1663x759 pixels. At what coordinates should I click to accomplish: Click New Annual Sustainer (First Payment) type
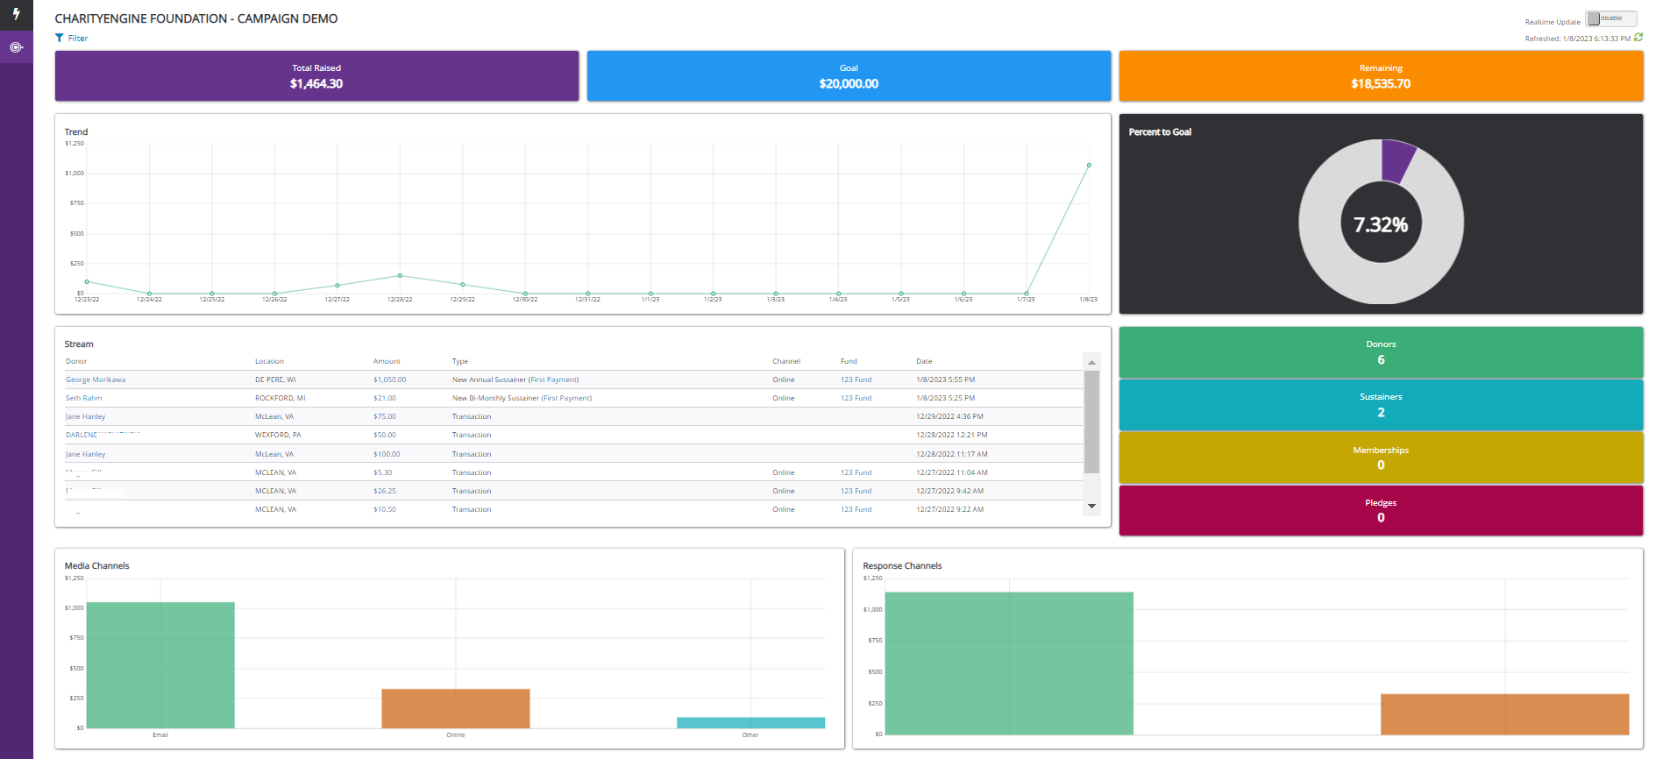(515, 379)
